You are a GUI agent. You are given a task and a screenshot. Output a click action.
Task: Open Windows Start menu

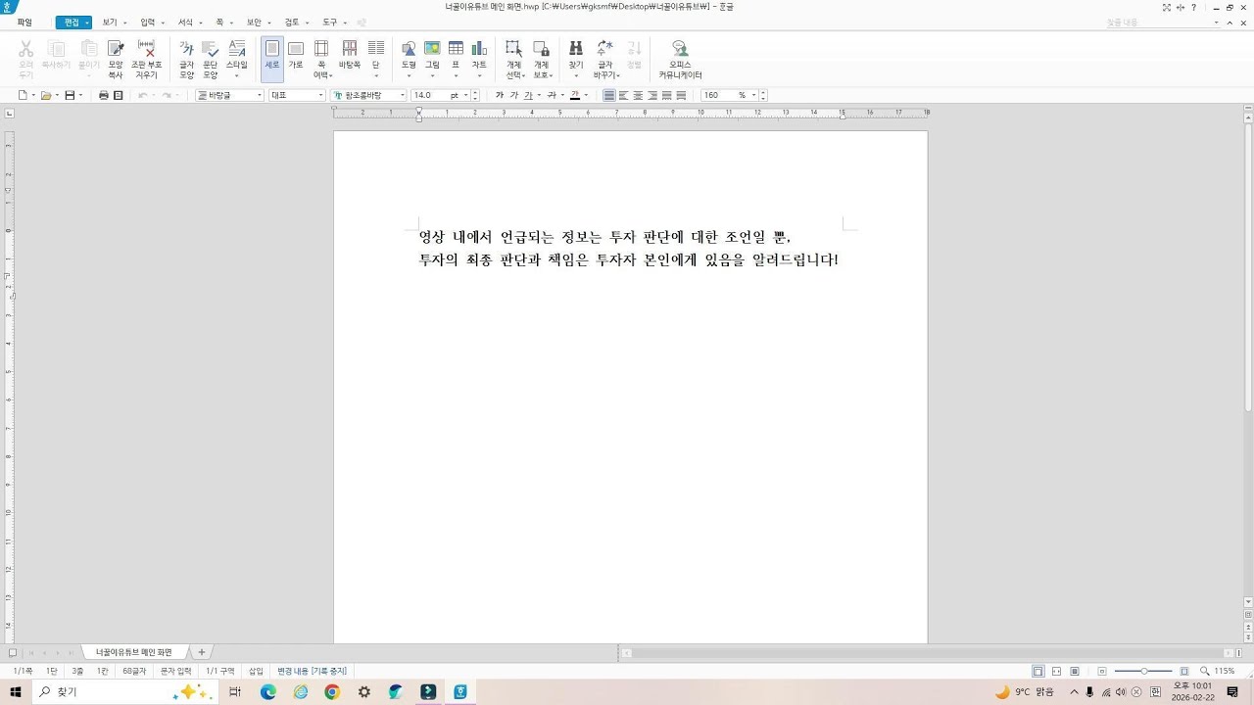click(x=15, y=692)
